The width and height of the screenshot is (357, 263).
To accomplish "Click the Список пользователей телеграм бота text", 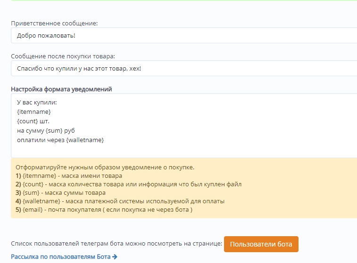I will pos(116,244).
